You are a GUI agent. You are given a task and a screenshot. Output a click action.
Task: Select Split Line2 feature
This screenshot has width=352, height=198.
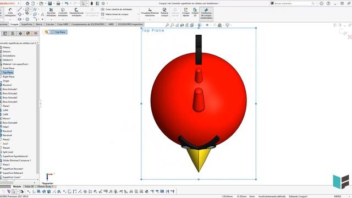pyautogui.click(x=8, y=152)
